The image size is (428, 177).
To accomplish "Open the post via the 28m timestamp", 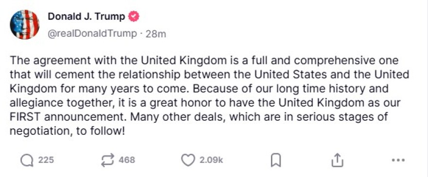I will pyautogui.click(x=156, y=34).
